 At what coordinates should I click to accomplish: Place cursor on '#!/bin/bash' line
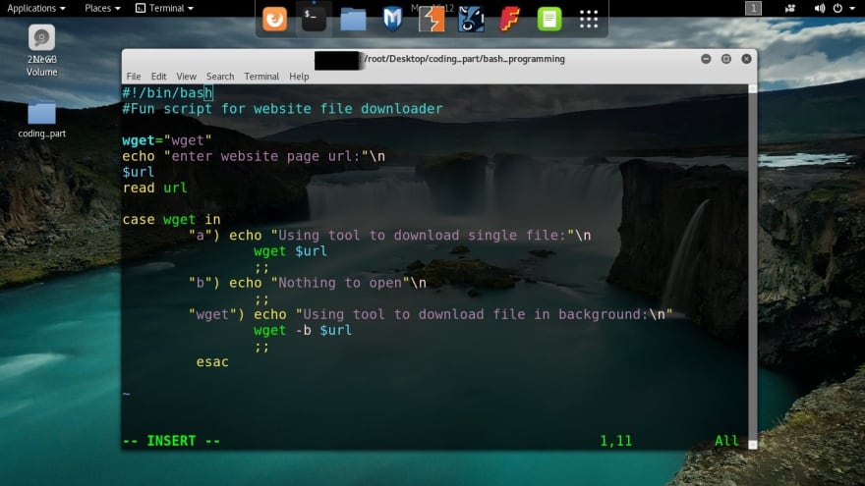pos(167,92)
